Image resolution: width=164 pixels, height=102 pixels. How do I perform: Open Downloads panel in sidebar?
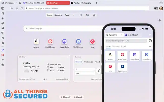(3, 18)
